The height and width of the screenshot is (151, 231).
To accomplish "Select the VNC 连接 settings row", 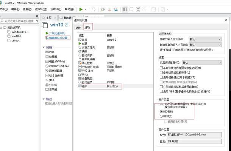I will click(115, 71).
